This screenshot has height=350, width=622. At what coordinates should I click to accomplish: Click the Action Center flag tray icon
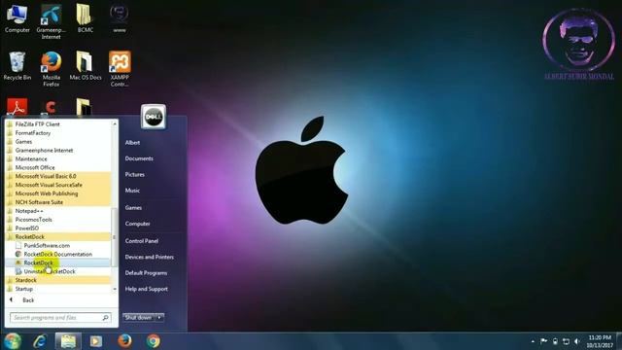point(544,341)
